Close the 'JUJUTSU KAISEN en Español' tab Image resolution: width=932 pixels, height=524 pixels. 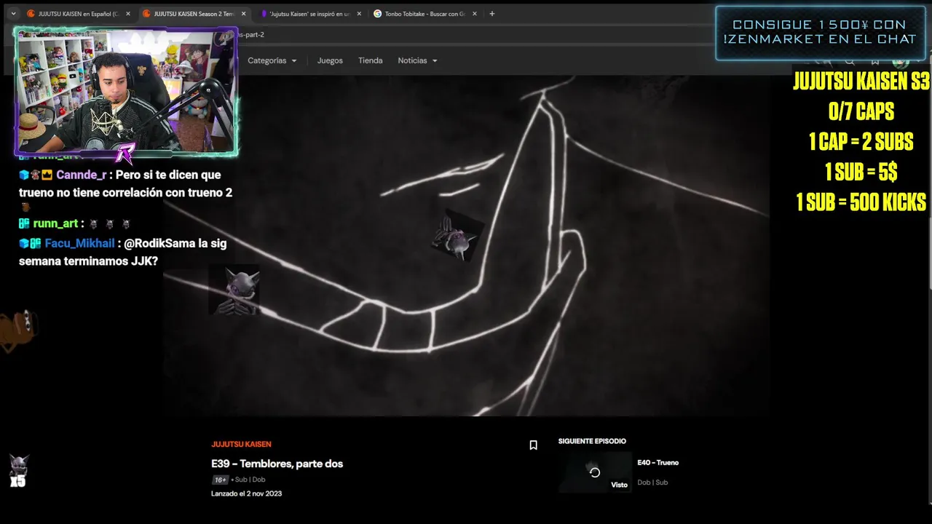(x=127, y=14)
